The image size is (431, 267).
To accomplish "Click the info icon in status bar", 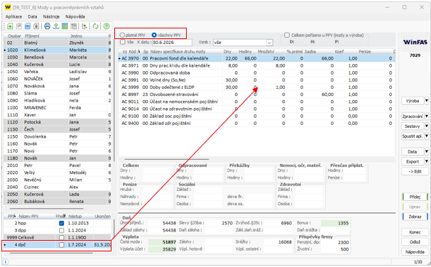I will click(6, 262).
